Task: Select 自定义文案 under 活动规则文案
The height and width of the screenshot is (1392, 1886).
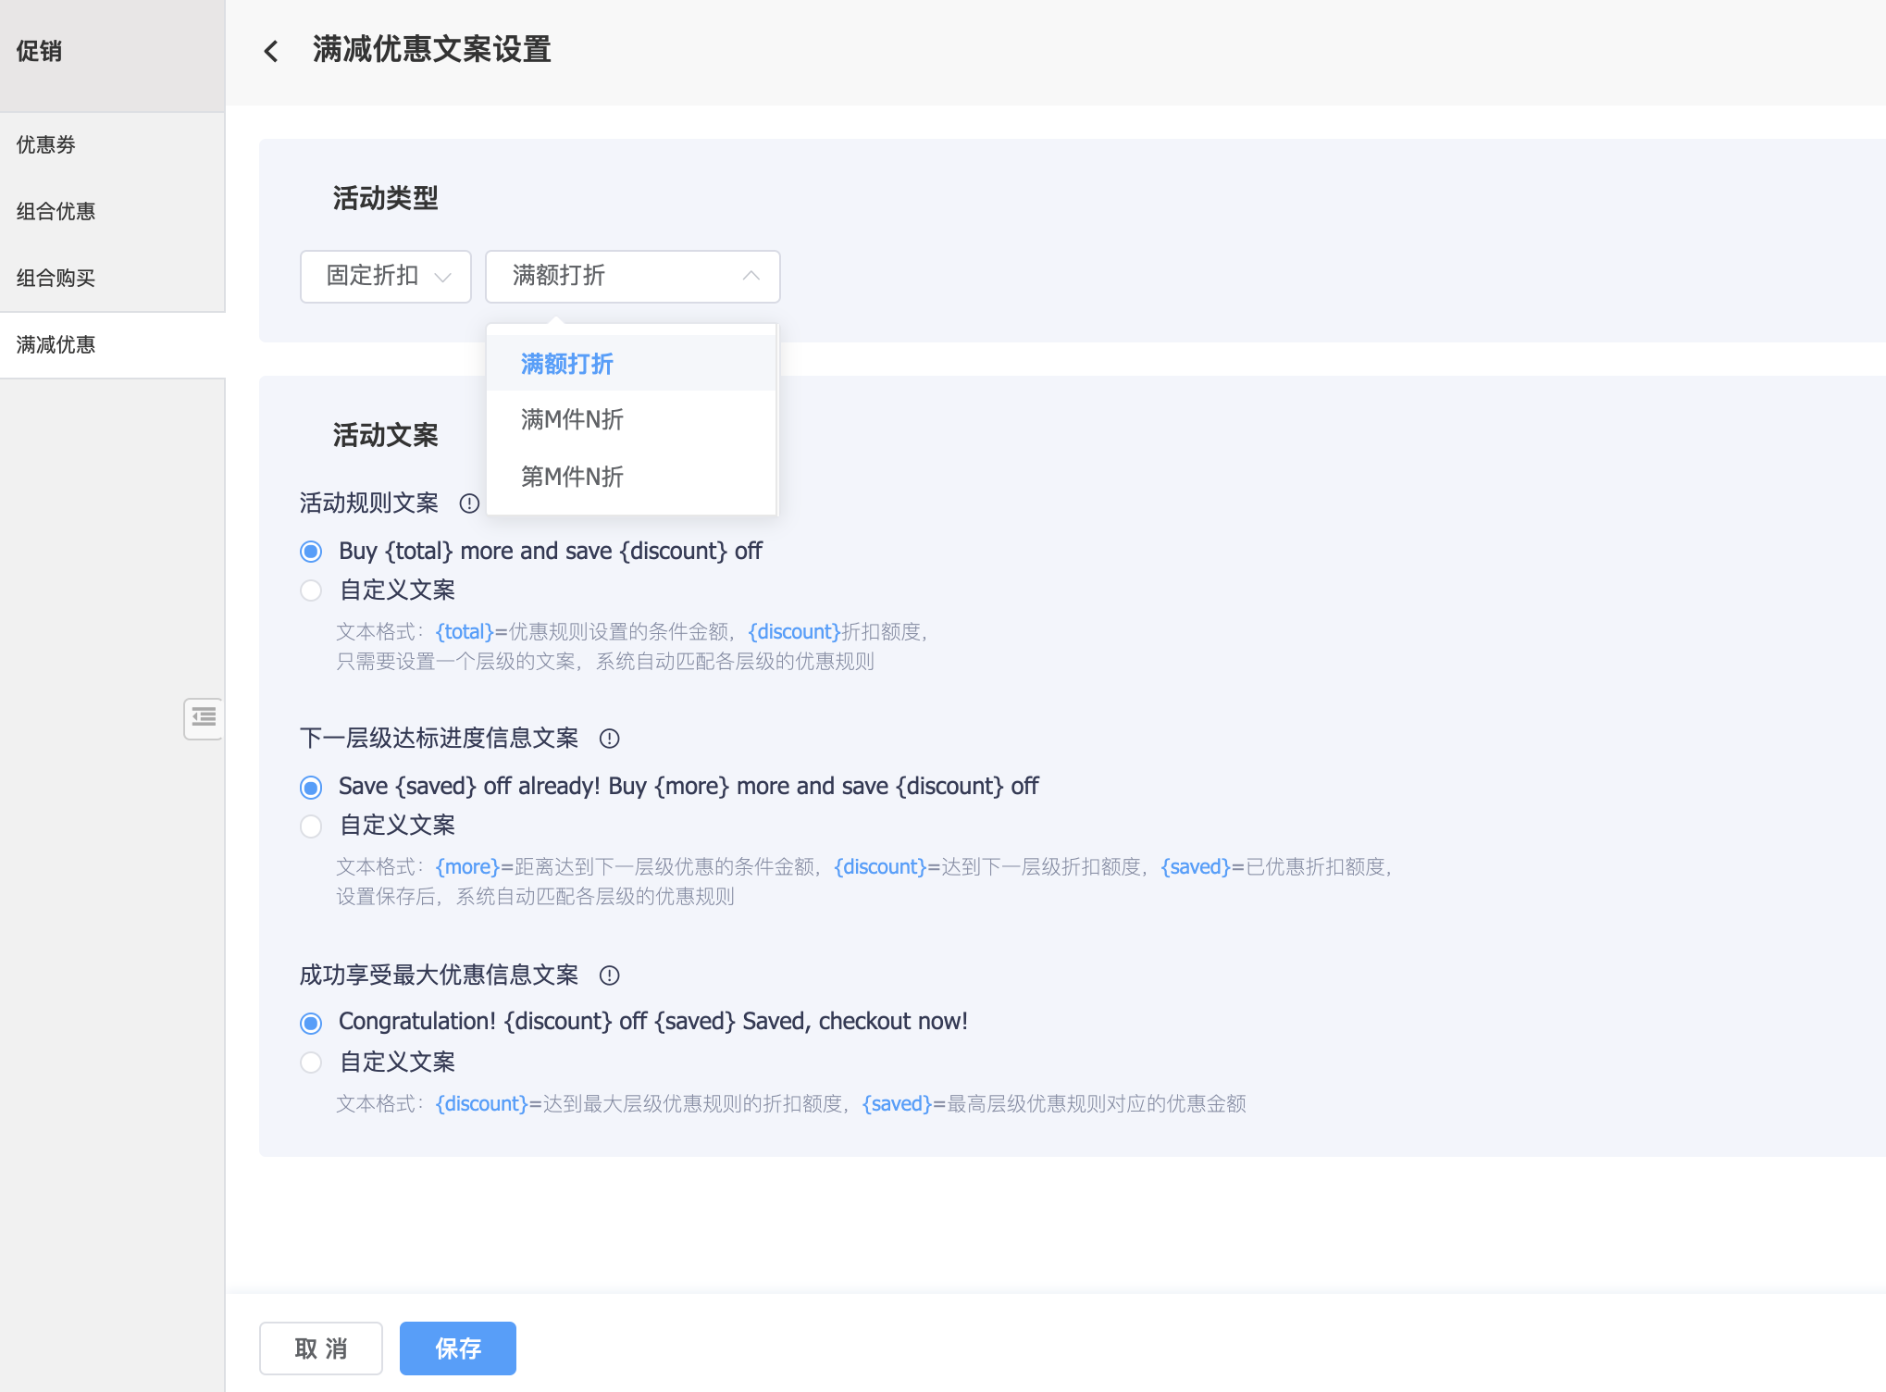Action: click(311, 590)
